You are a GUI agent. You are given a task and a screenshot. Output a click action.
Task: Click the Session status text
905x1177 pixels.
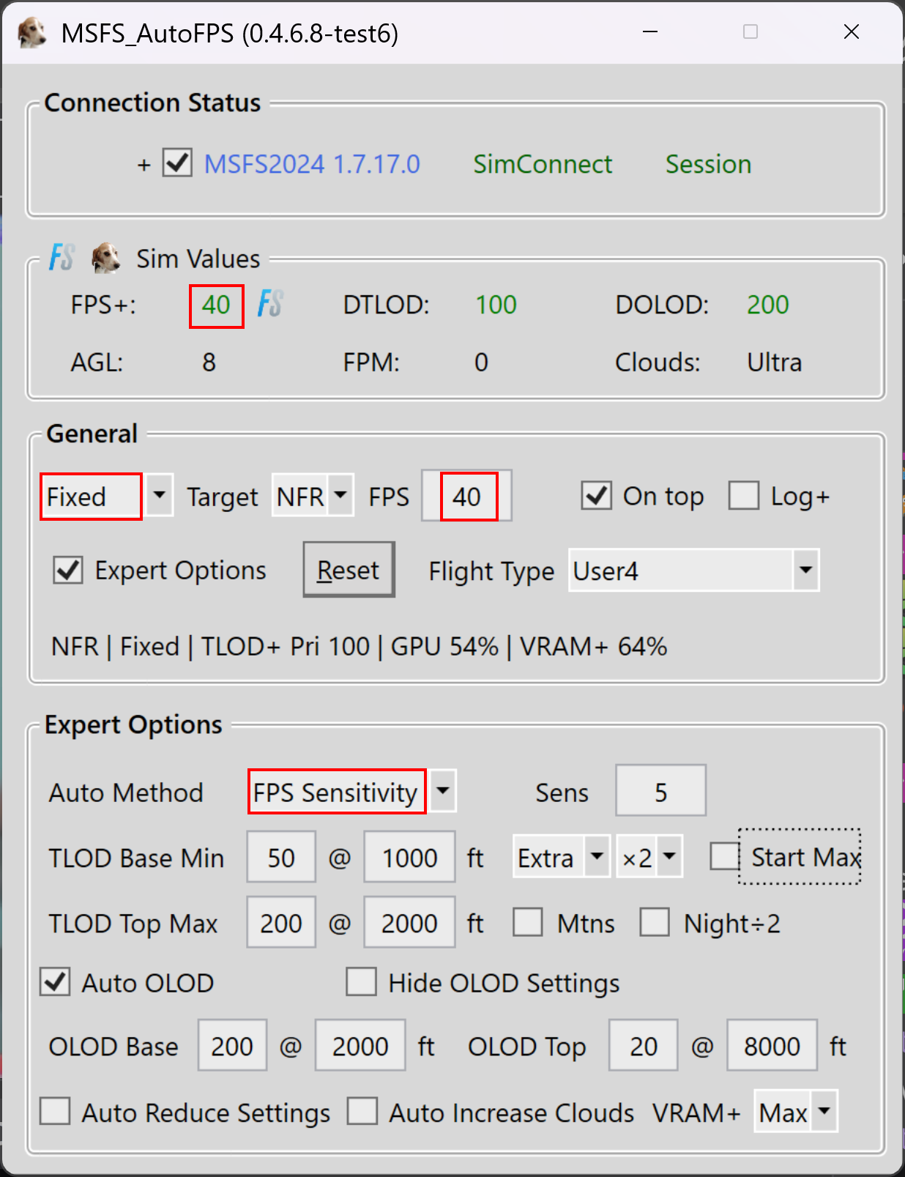[x=708, y=164]
